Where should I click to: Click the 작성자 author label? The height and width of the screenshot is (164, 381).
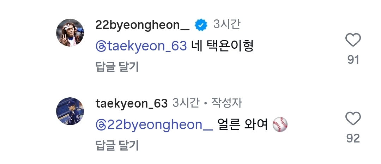226,103
